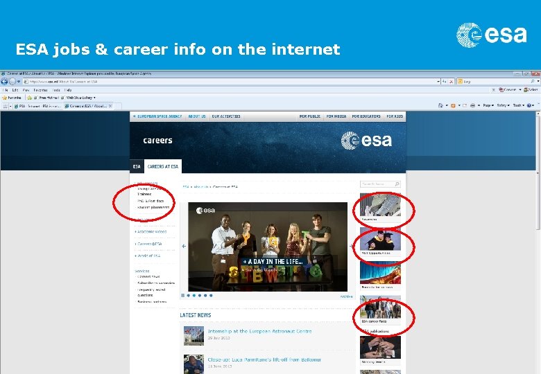
Task: Open Internship at European Astronaut Centre article
Action: [259, 331]
